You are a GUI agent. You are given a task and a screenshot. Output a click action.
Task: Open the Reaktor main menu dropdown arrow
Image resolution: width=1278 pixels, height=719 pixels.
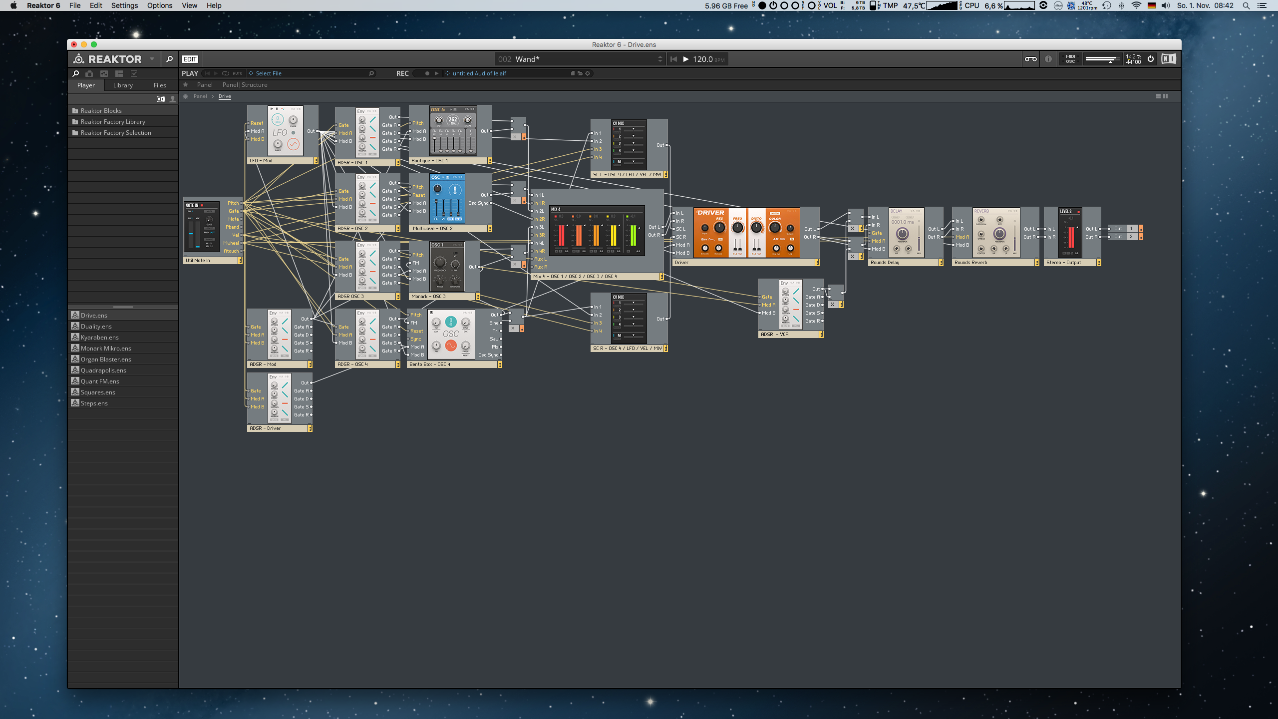pyautogui.click(x=152, y=59)
